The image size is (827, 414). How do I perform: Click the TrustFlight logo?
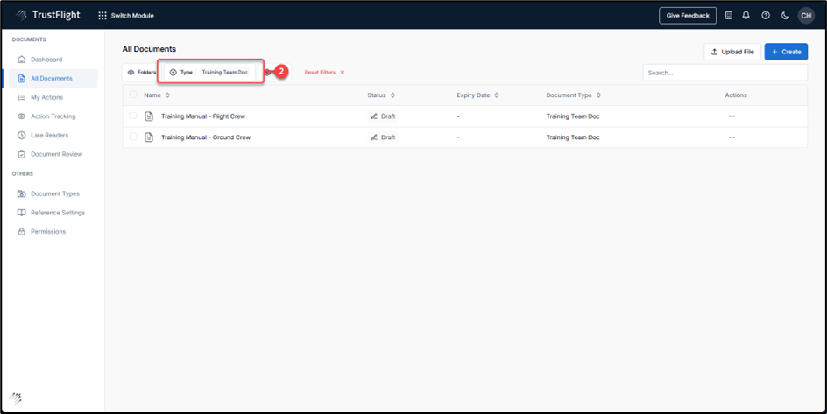pyautogui.click(x=49, y=15)
